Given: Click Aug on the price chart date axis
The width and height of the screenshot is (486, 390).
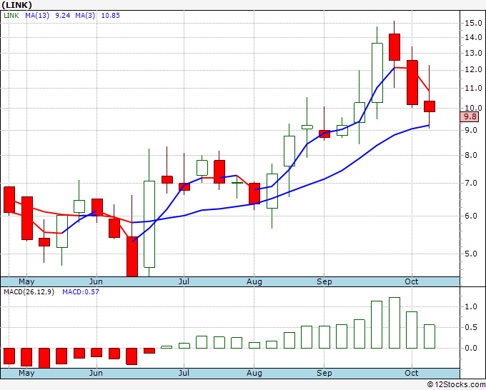Looking at the screenshot, I should pyautogui.click(x=254, y=282).
